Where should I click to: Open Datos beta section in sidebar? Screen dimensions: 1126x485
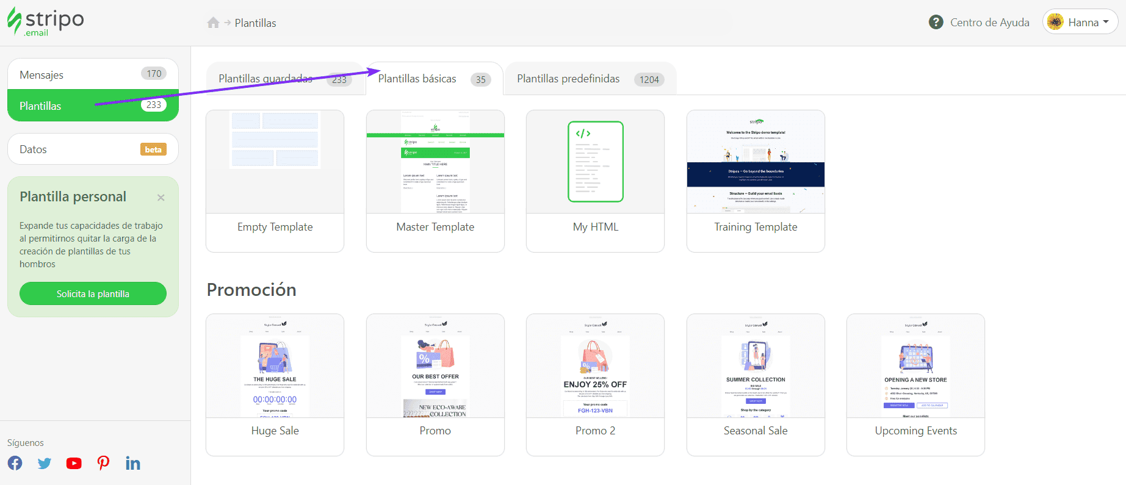coord(93,149)
